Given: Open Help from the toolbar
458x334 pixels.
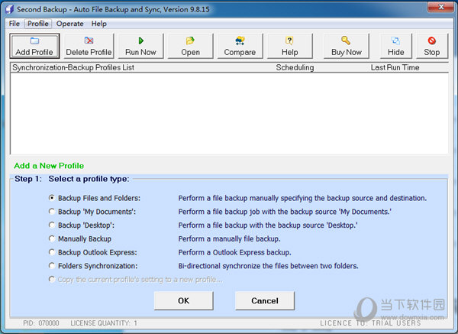Looking at the screenshot, I should (289, 46).
